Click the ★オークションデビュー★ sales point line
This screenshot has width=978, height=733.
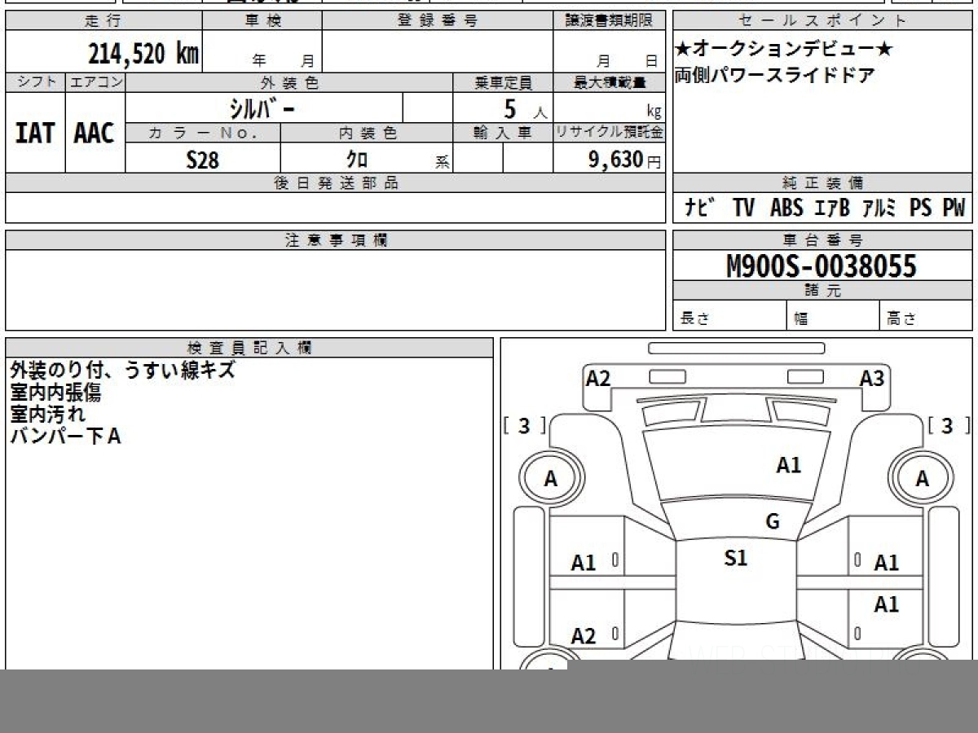(x=784, y=50)
